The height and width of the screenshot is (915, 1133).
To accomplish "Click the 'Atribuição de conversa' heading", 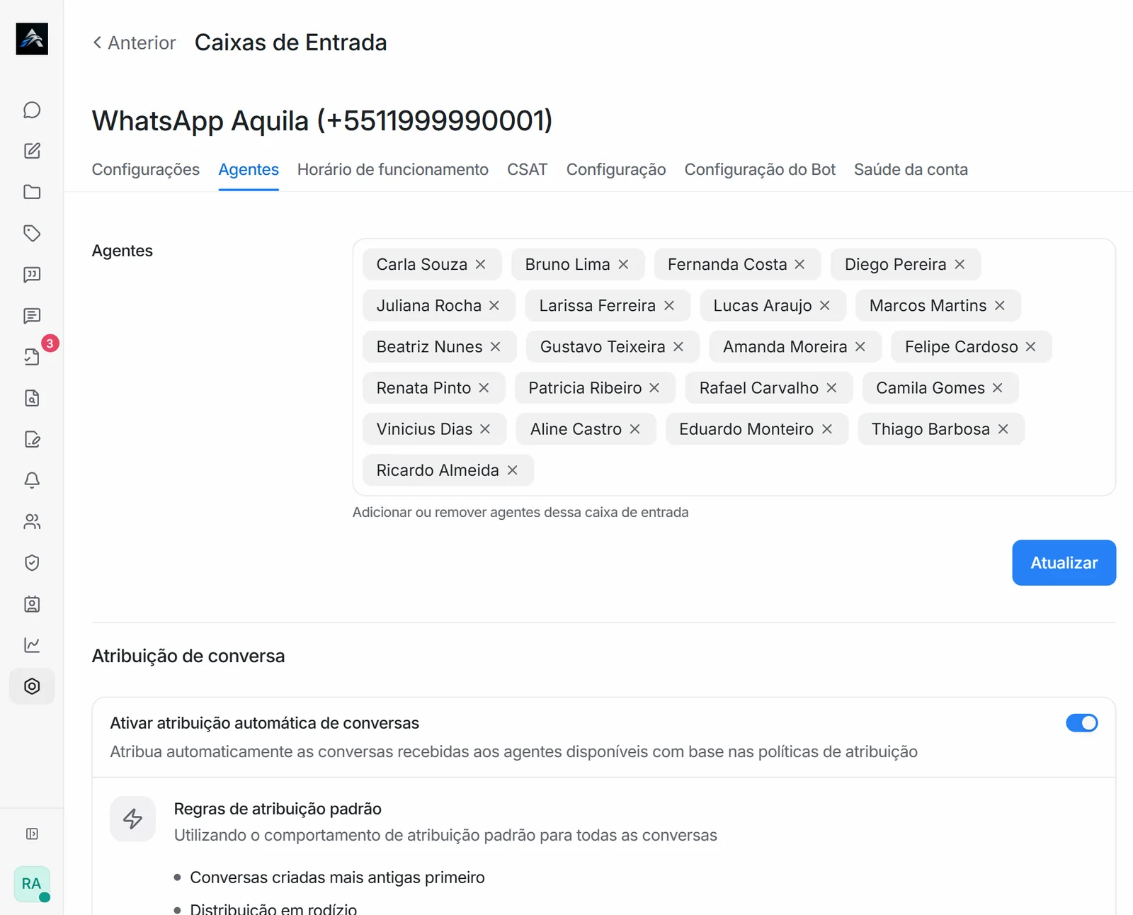I will click(x=188, y=656).
